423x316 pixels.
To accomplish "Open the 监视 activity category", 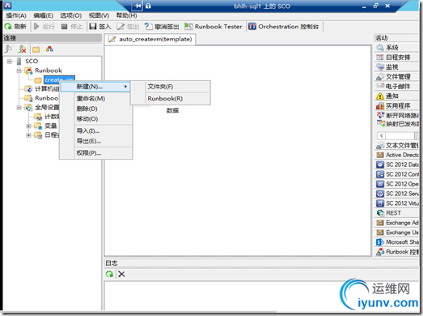I will (397, 67).
